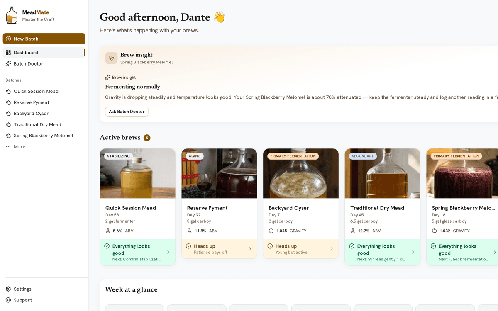Click the plus icon in New Batch

pyautogui.click(x=8, y=39)
